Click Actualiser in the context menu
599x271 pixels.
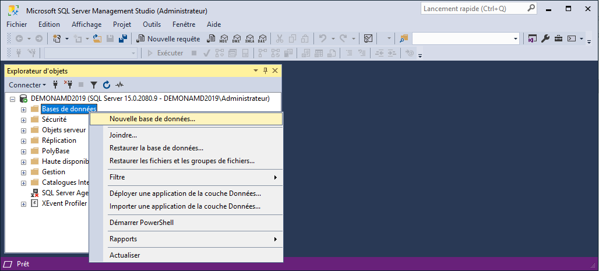click(186, 255)
